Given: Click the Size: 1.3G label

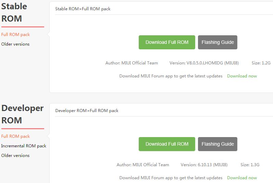Looking at the screenshot, I should coord(250,165).
